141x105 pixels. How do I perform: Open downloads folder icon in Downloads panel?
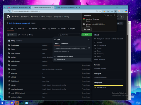[x=105, y=15]
